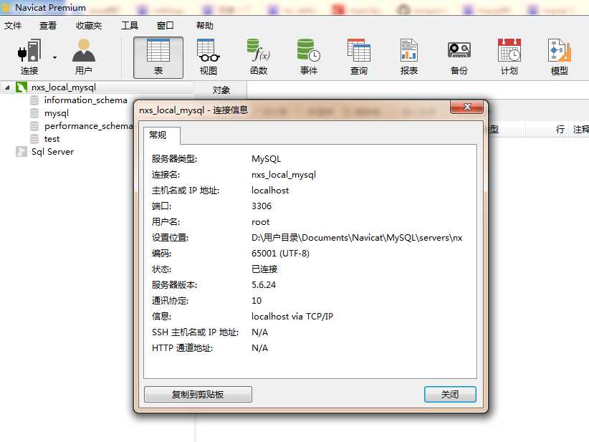
Task: Select the Sql Server connection
Action: coord(52,152)
